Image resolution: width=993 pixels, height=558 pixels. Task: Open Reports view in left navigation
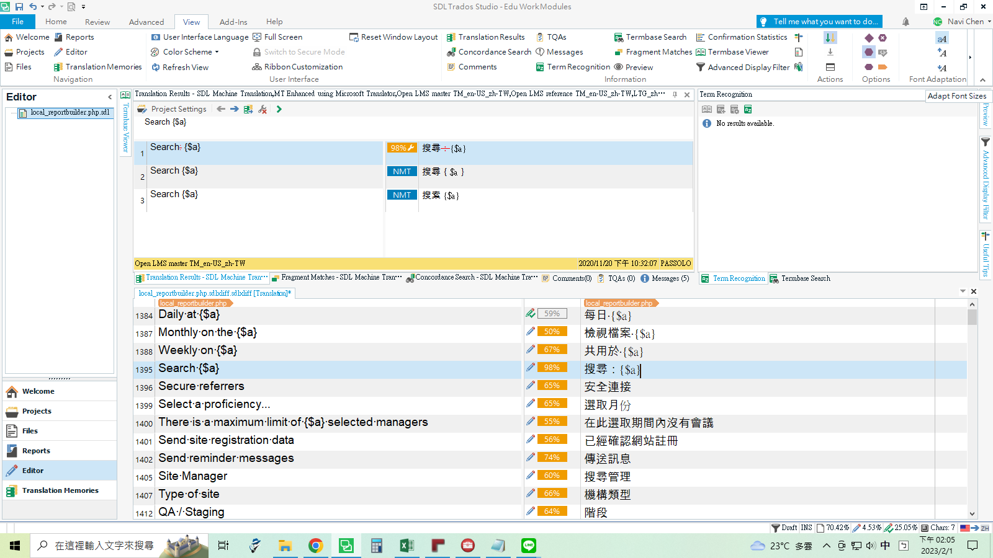[60, 451]
